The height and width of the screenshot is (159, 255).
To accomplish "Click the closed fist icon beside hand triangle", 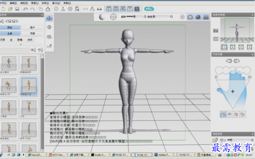I will tap(216, 77).
